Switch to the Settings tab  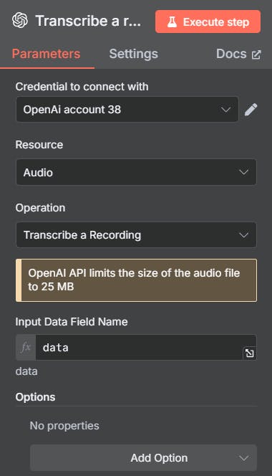133,54
